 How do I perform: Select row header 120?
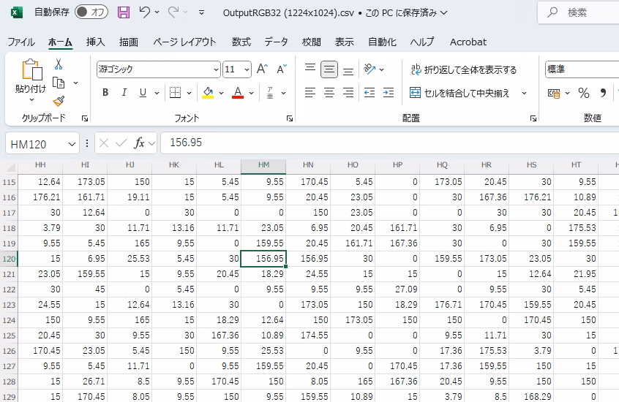pyautogui.click(x=9, y=259)
